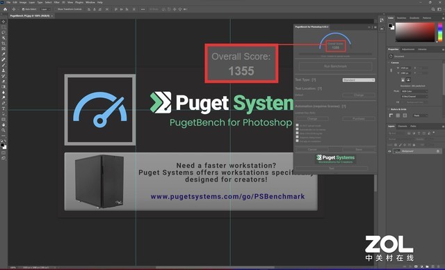Pick a color in the Color field
This screenshot has width=445, height=270.
click(x=415, y=32)
